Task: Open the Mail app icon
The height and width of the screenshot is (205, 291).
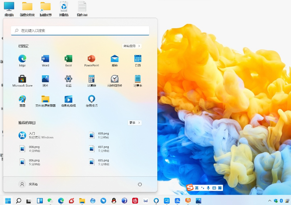Action: click(x=115, y=59)
